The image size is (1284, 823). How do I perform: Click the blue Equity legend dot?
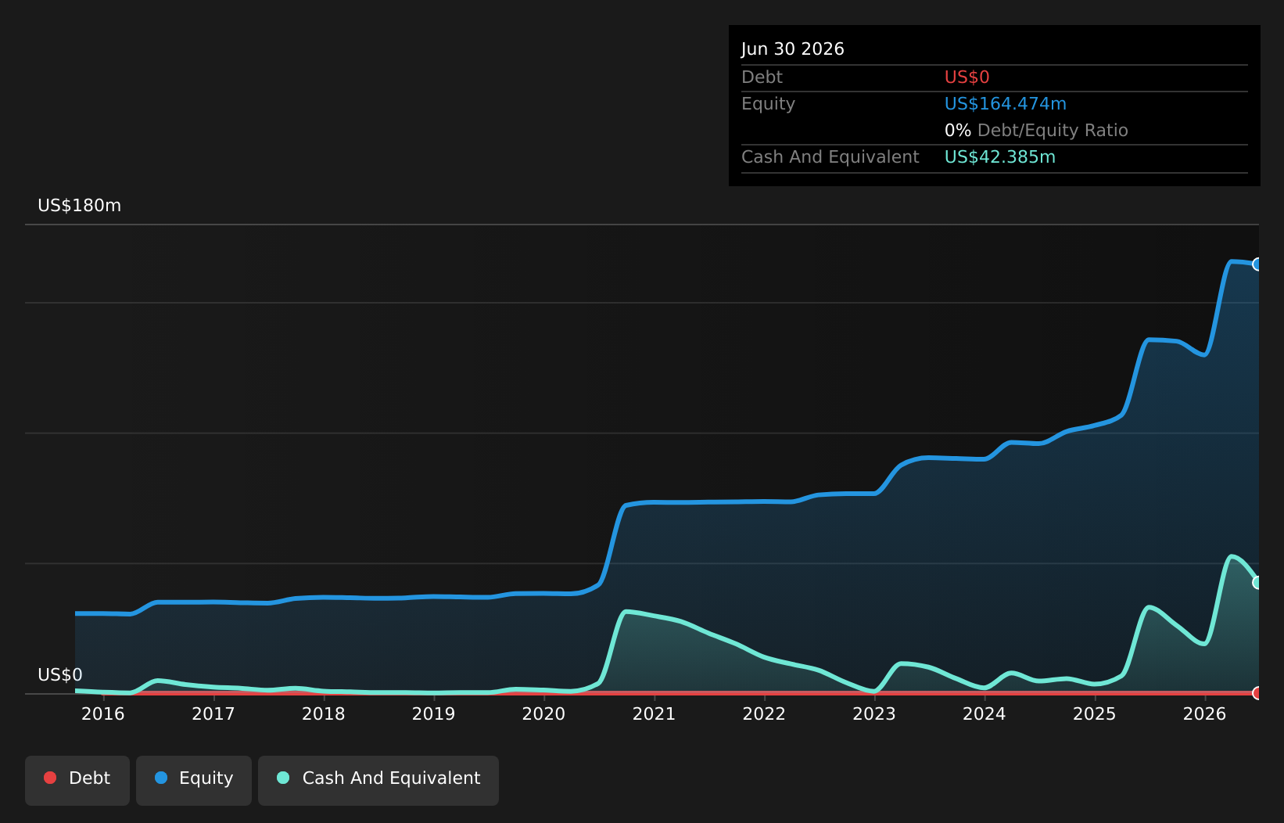[x=161, y=778]
